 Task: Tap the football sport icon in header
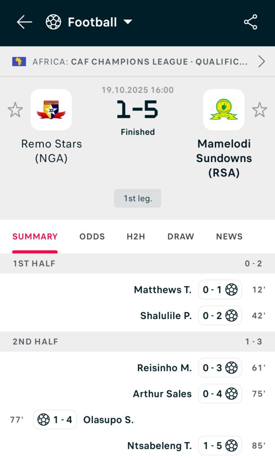click(53, 22)
